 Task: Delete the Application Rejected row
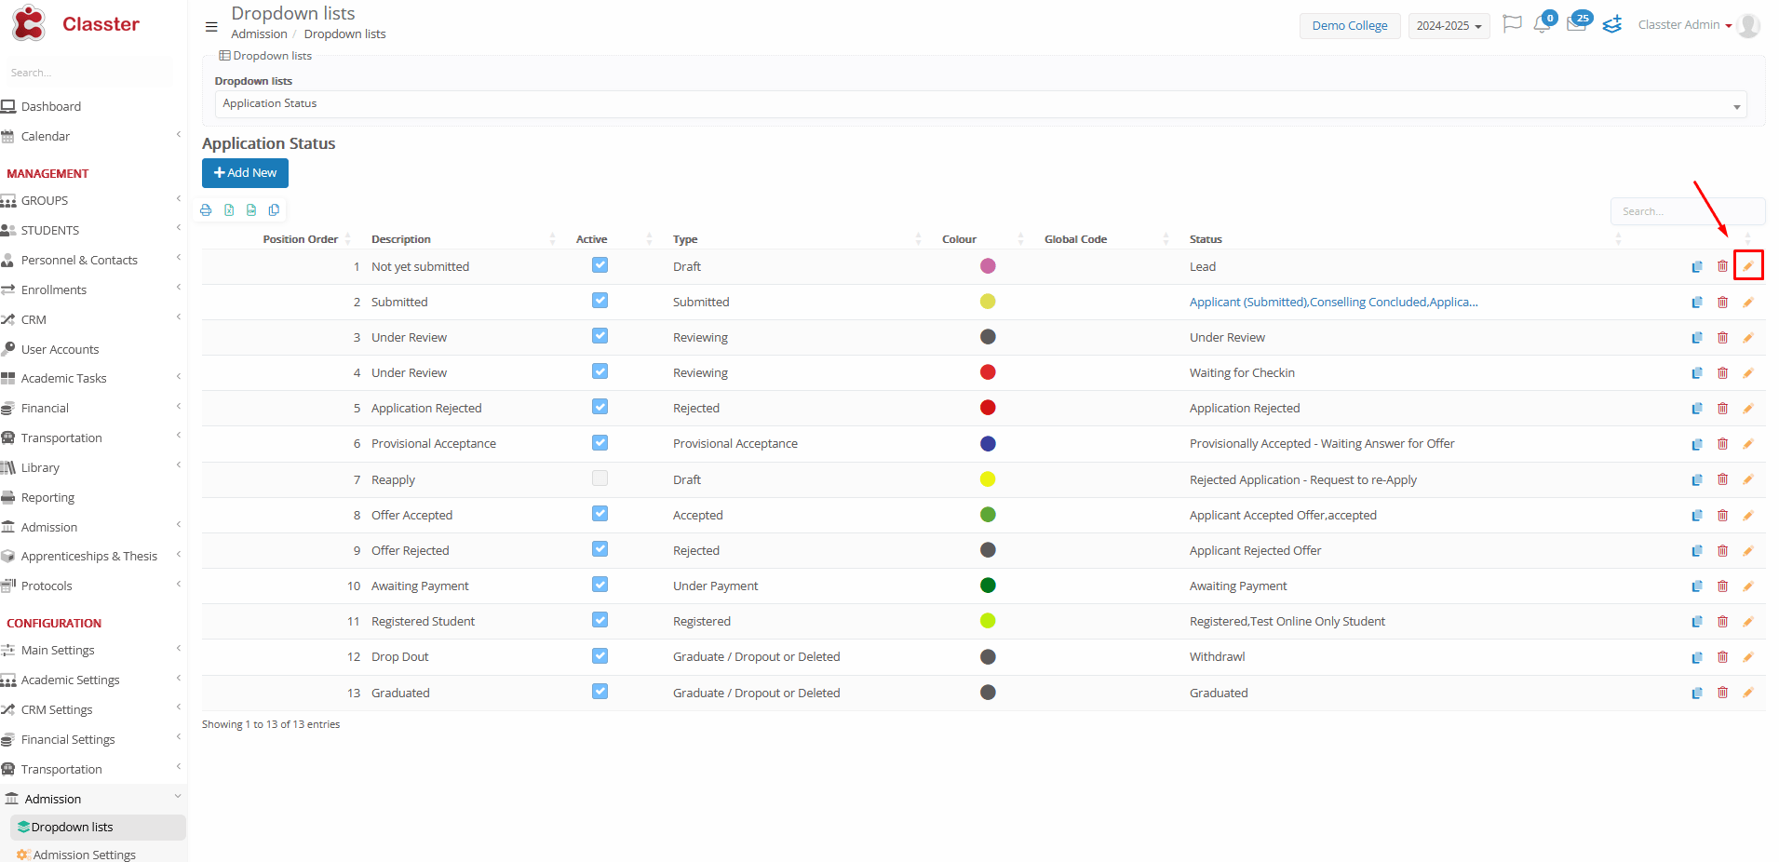1722,409
